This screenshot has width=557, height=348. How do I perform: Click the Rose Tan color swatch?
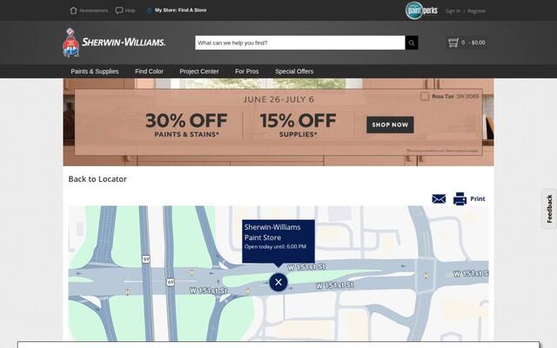click(x=425, y=97)
